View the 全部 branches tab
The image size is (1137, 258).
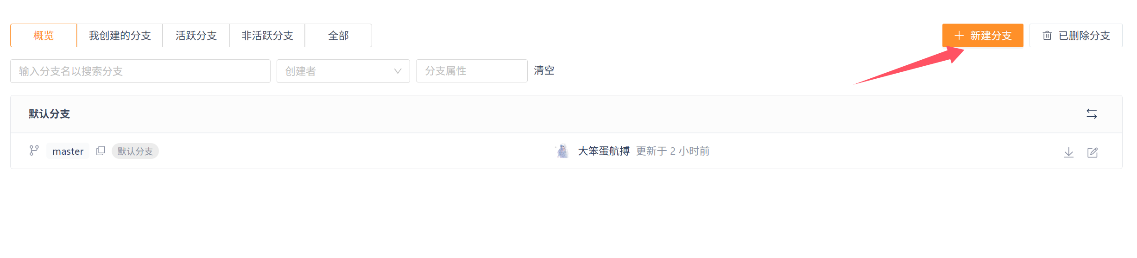click(x=338, y=36)
